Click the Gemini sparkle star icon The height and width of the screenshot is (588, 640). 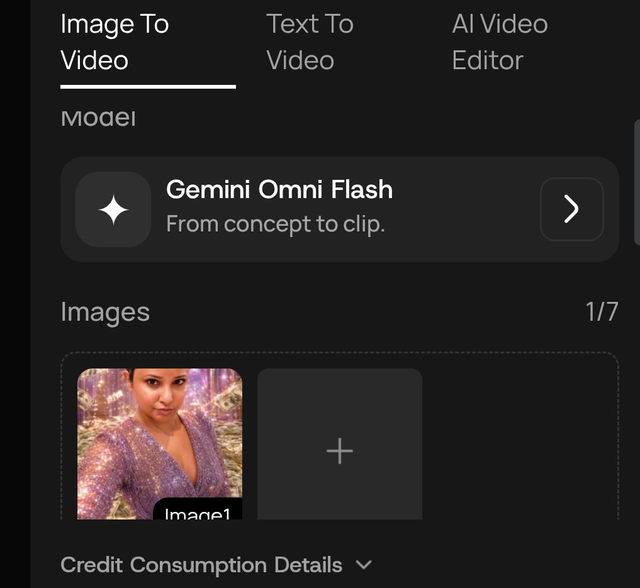pos(113,209)
